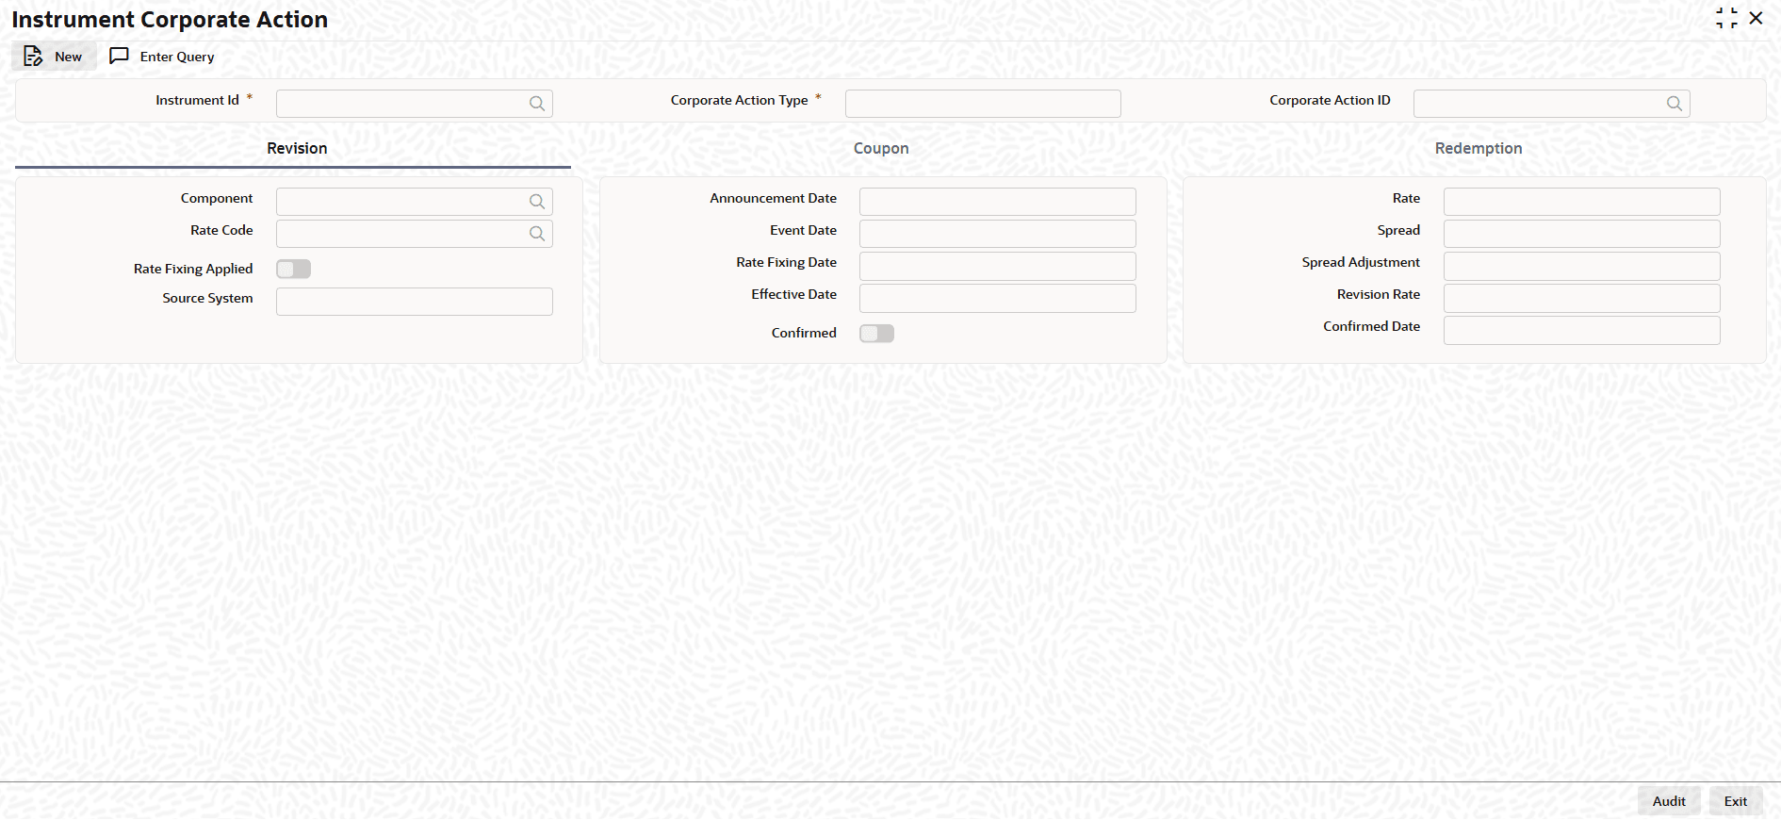Image resolution: width=1781 pixels, height=821 pixels.
Task: Focus the Rate input field
Action: coord(1582,202)
